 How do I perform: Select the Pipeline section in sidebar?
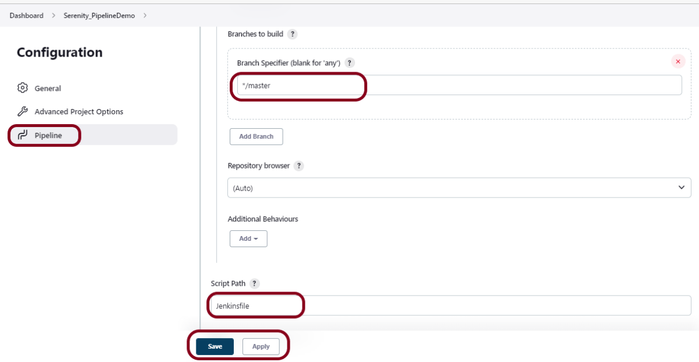(48, 136)
